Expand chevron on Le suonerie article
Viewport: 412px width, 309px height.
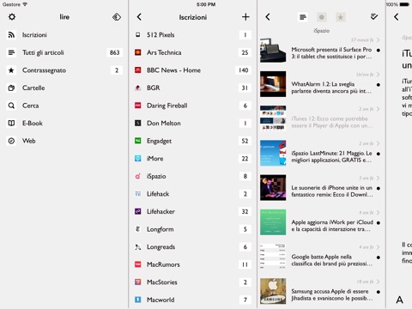coord(379,178)
